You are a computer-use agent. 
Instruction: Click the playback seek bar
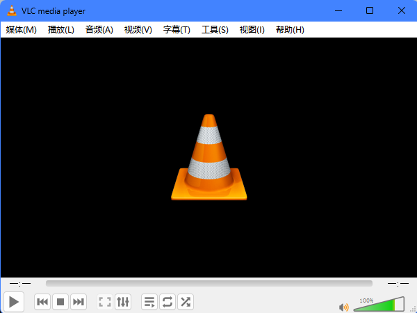(x=209, y=284)
